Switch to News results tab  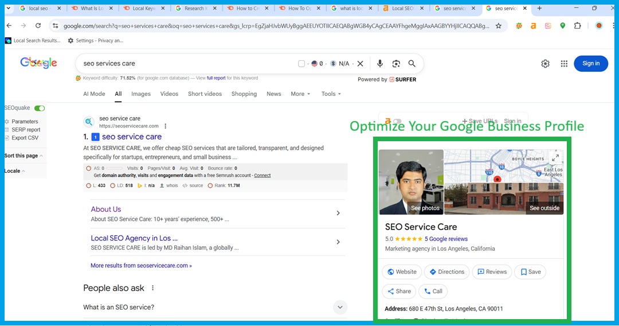[x=273, y=94]
